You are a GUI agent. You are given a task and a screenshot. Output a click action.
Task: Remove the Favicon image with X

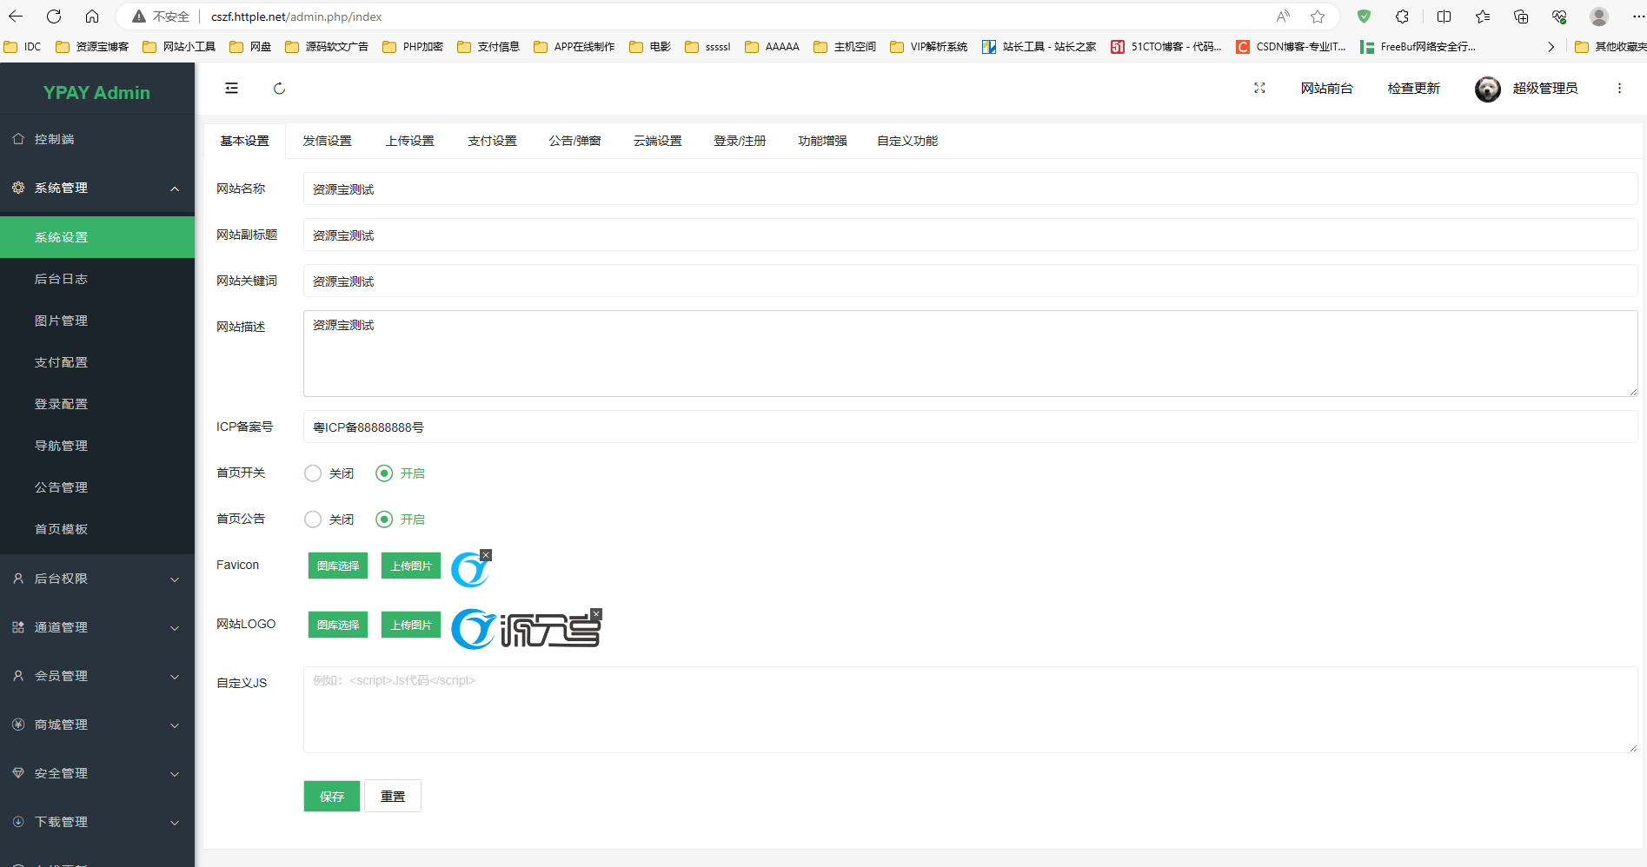(x=486, y=555)
